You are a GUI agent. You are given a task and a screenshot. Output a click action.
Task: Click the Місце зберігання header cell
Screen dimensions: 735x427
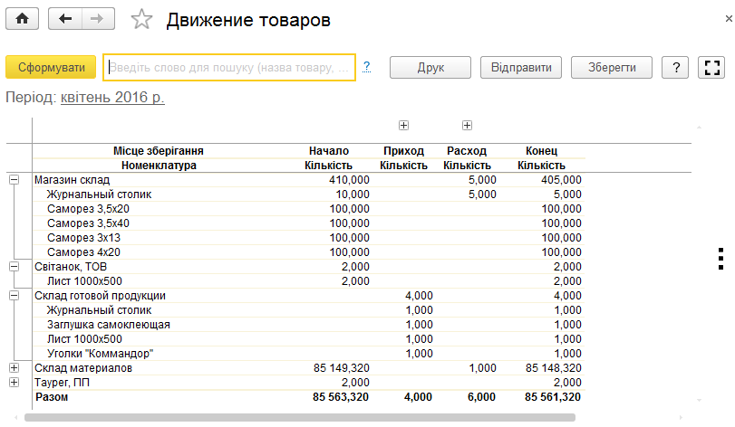point(159,151)
